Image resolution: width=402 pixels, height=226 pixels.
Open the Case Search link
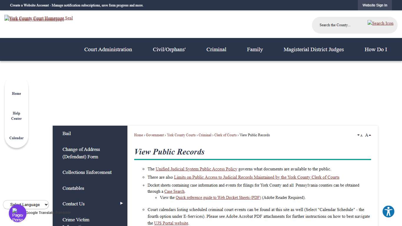point(174,191)
